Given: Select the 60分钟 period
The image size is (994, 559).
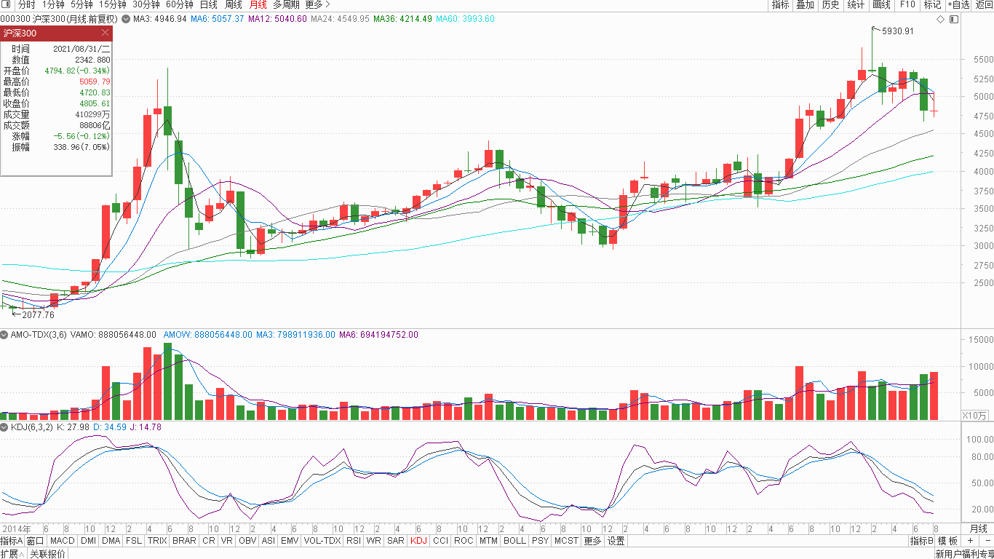Looking at the screenshot, I should click(180, 4).
